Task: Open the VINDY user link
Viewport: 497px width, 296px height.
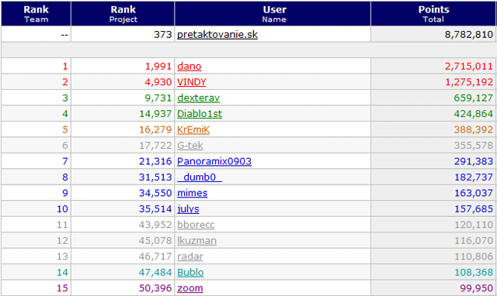Action: pyautogui.click(x=192, y=82)
